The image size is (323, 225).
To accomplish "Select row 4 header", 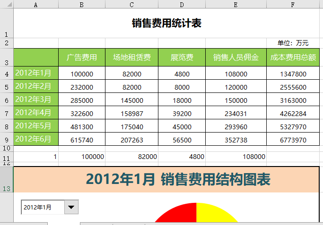I will click(7, 74).
